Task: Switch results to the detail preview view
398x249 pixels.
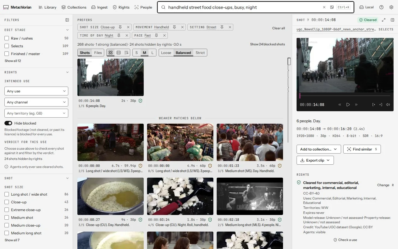Action: (x=126, y=53)
